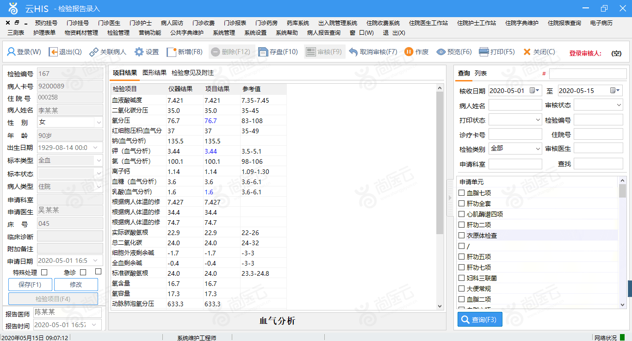
Task: Open 病人报告查询 menu
Action: [324, 33]
